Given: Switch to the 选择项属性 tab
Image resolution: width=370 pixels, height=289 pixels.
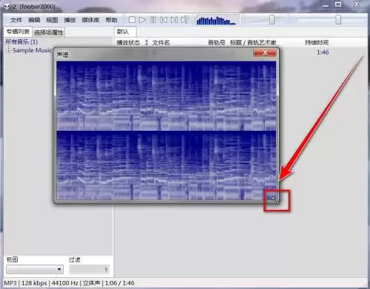Looking at the screenshot, I should tap(49, 33).
